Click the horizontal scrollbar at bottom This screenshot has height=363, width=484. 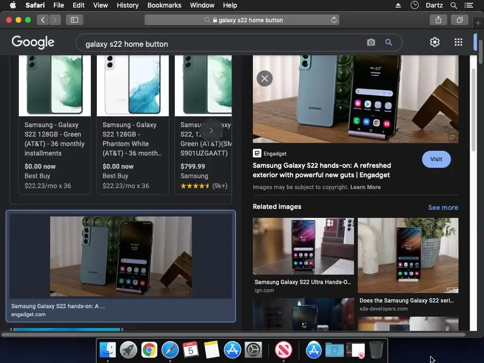pos(233,335)
